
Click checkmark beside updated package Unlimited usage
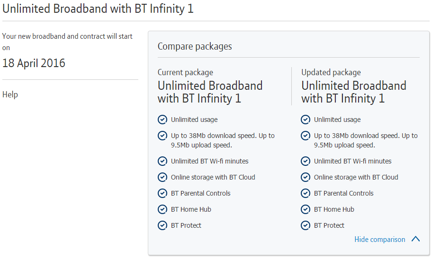[x=306, y=120]
